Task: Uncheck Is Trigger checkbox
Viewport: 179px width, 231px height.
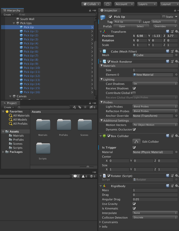Action: pos(134,147)
